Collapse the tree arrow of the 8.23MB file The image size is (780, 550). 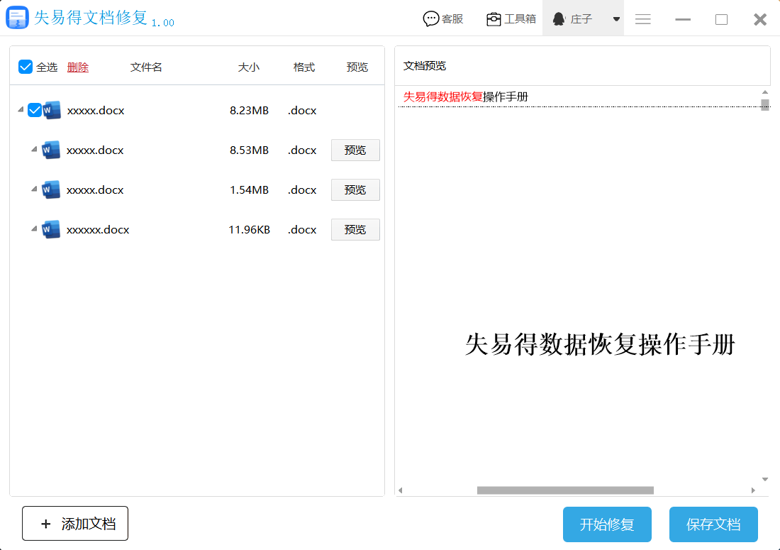18,111
